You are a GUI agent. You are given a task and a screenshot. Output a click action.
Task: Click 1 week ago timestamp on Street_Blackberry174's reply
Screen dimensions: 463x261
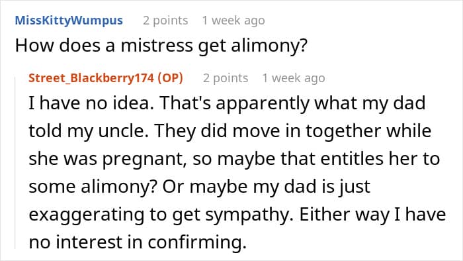294,78
